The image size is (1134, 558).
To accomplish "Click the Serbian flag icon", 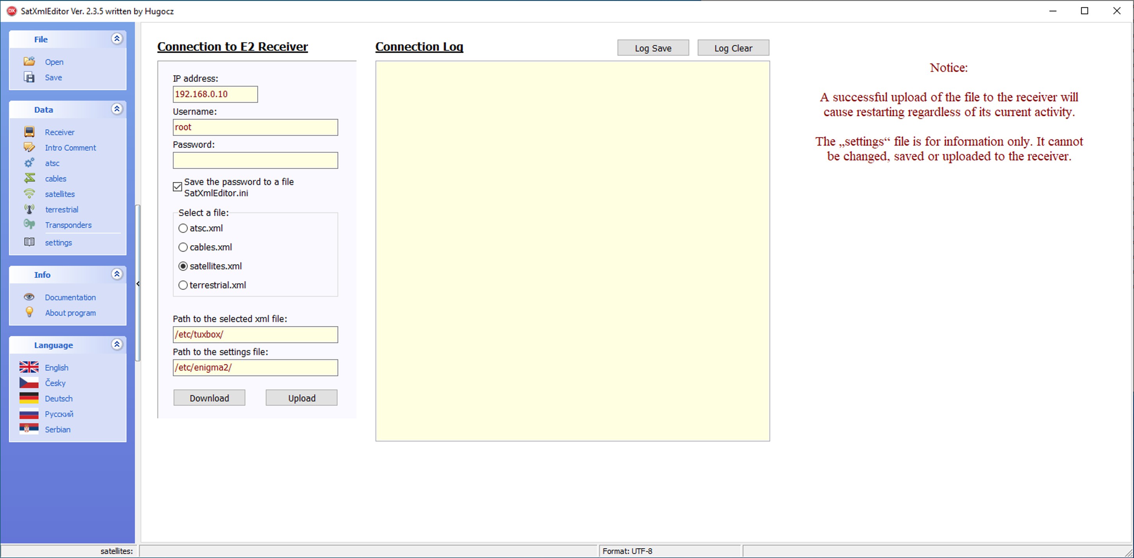I will (x=29, y=429).
